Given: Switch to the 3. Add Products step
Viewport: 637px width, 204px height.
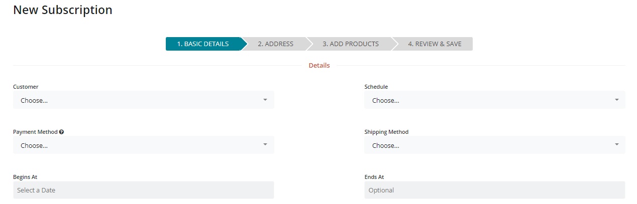Looking at the screenshot, I should pos(350,44).
